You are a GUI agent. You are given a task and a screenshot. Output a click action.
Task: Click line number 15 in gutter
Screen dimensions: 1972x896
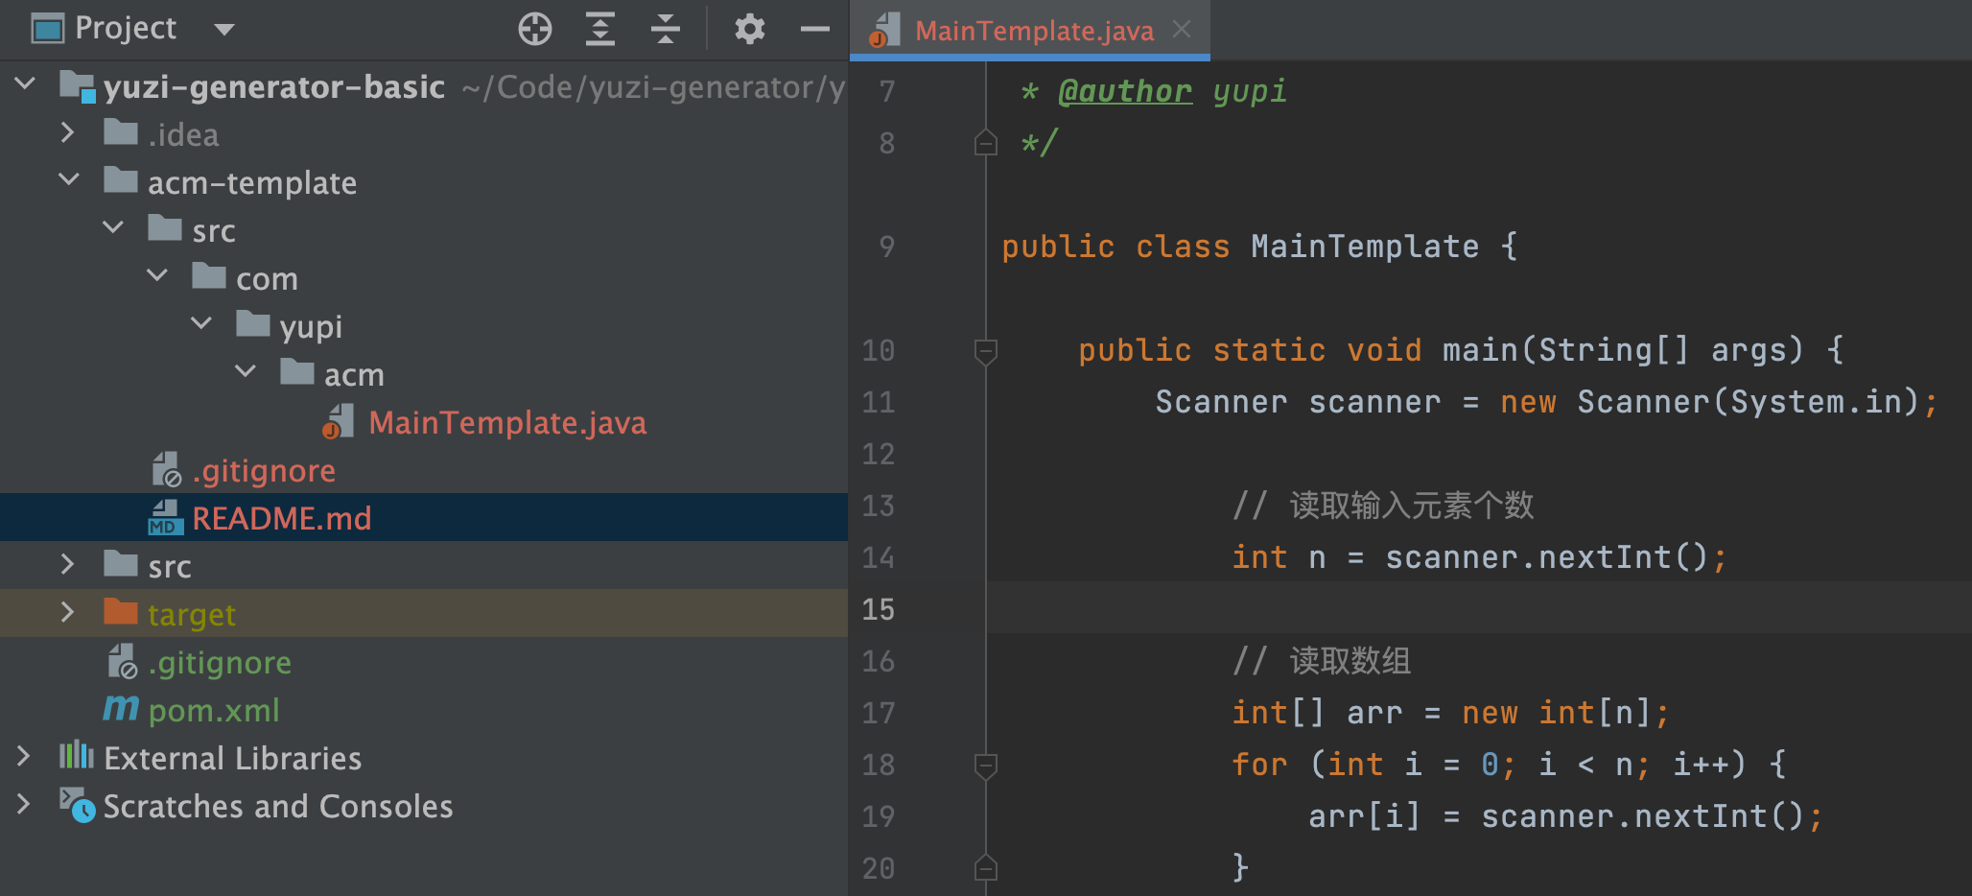pyautogui.click(x=878, y=609)
